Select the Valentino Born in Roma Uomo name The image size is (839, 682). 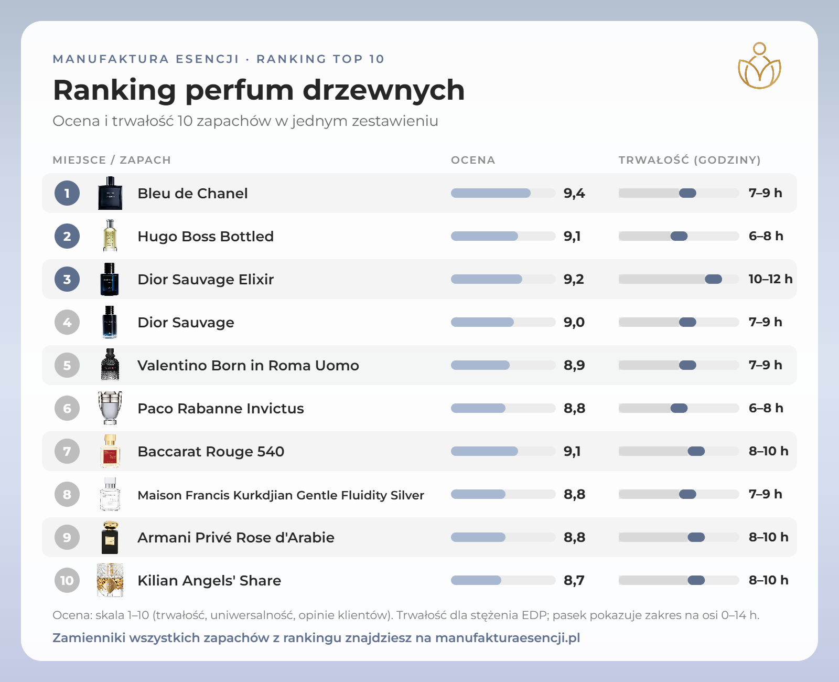pos(248,365)
